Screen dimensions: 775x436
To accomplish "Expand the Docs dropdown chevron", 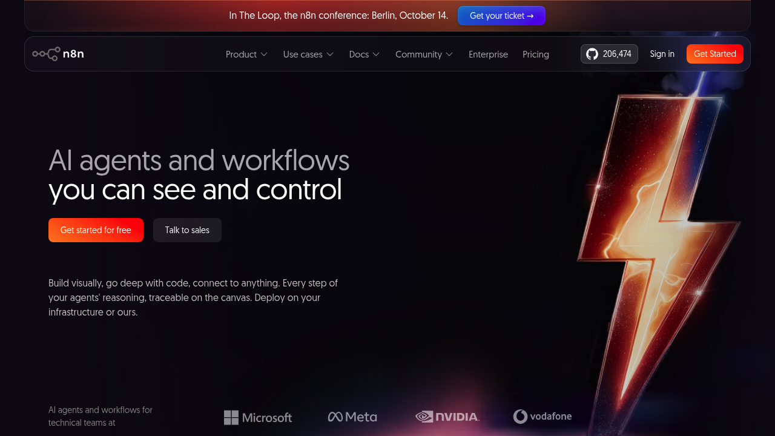I will [x=376, y=54].
